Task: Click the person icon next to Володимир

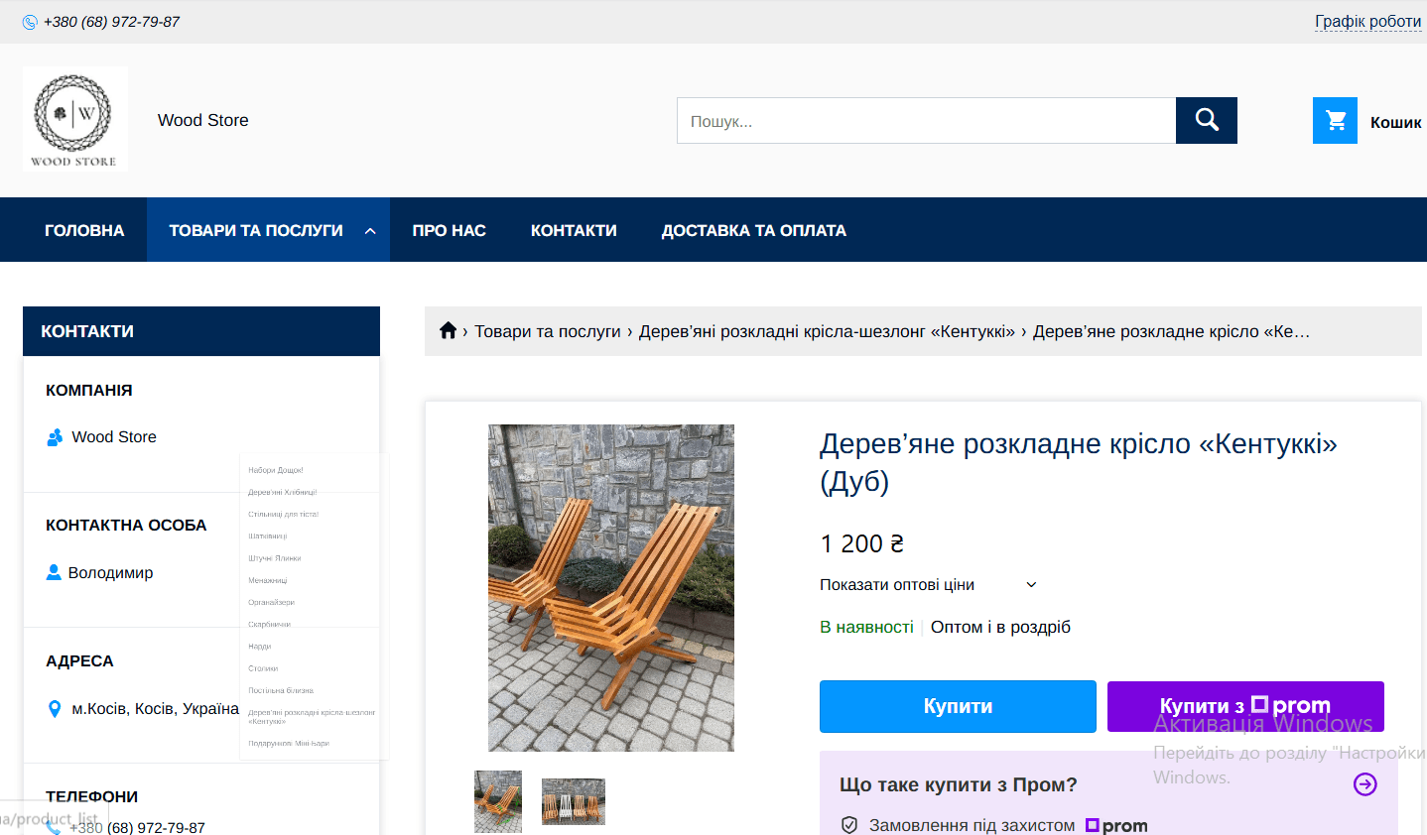Action: tap(54, 572)
